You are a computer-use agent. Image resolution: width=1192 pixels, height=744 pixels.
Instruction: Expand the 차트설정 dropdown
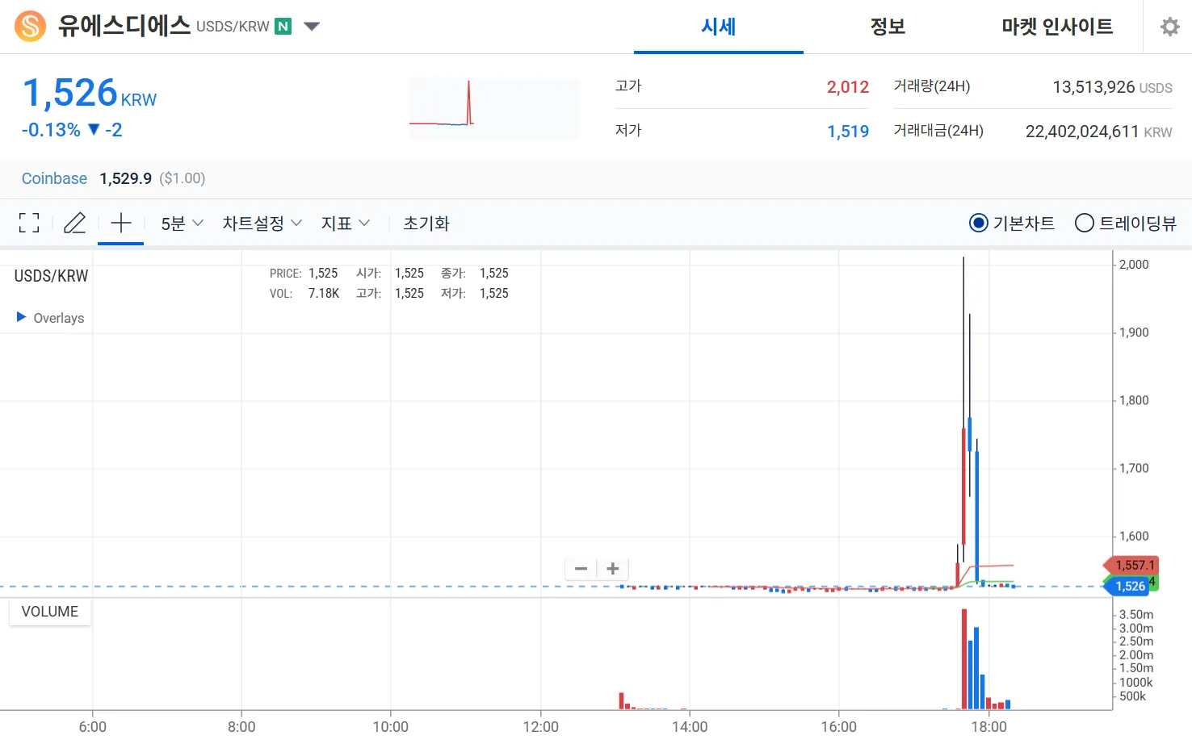pyautogui.click(x=262, y=224)
